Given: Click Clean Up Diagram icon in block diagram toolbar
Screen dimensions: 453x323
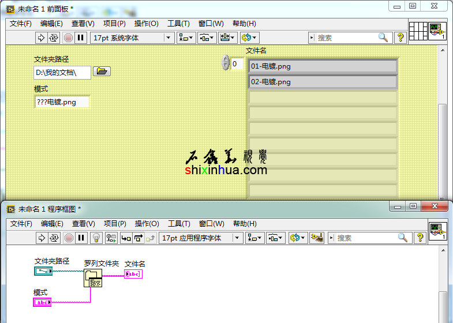Looking at the screenshot, I should pos(316,238).
